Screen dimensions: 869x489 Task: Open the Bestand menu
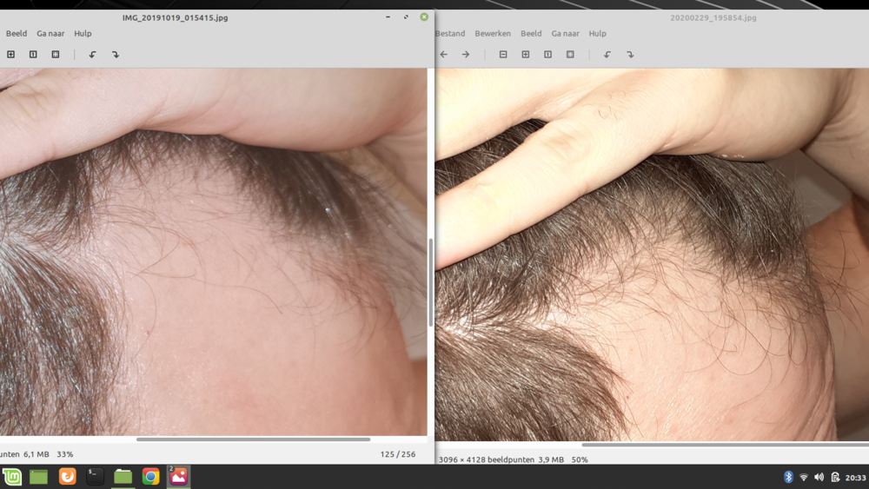(450, 34)
